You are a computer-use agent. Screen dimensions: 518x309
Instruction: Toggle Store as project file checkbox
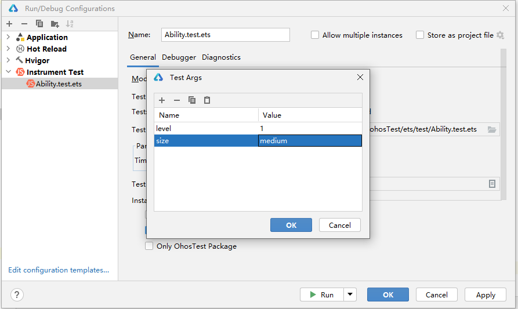(420, 35)
